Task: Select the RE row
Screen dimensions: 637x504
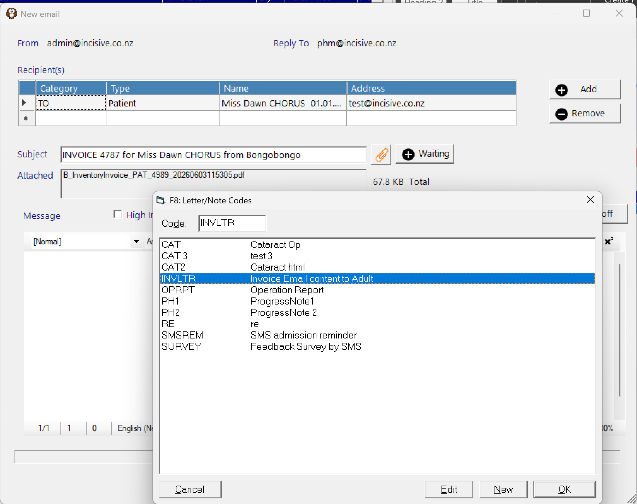Action: tap(377, 324)
